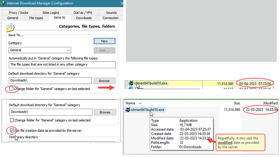Click the Size column header
This screenshot has height=157, width=280.
coord(237,103)
